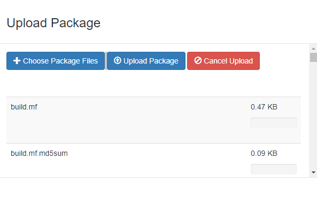Click the 0.09 KB size label
Viewport: 317px width, 205px height.
264,153
